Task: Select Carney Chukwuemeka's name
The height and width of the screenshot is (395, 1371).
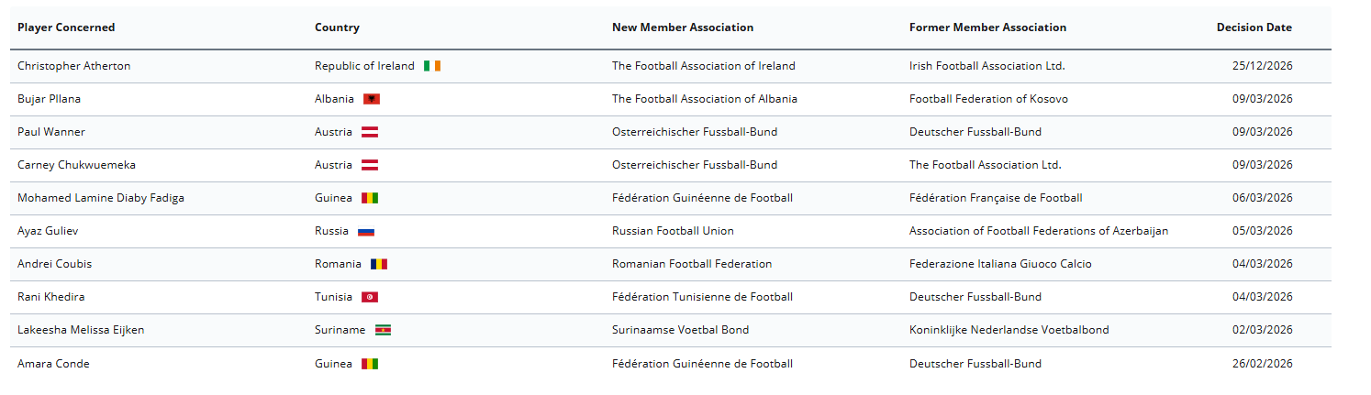Action: [76, 165]
